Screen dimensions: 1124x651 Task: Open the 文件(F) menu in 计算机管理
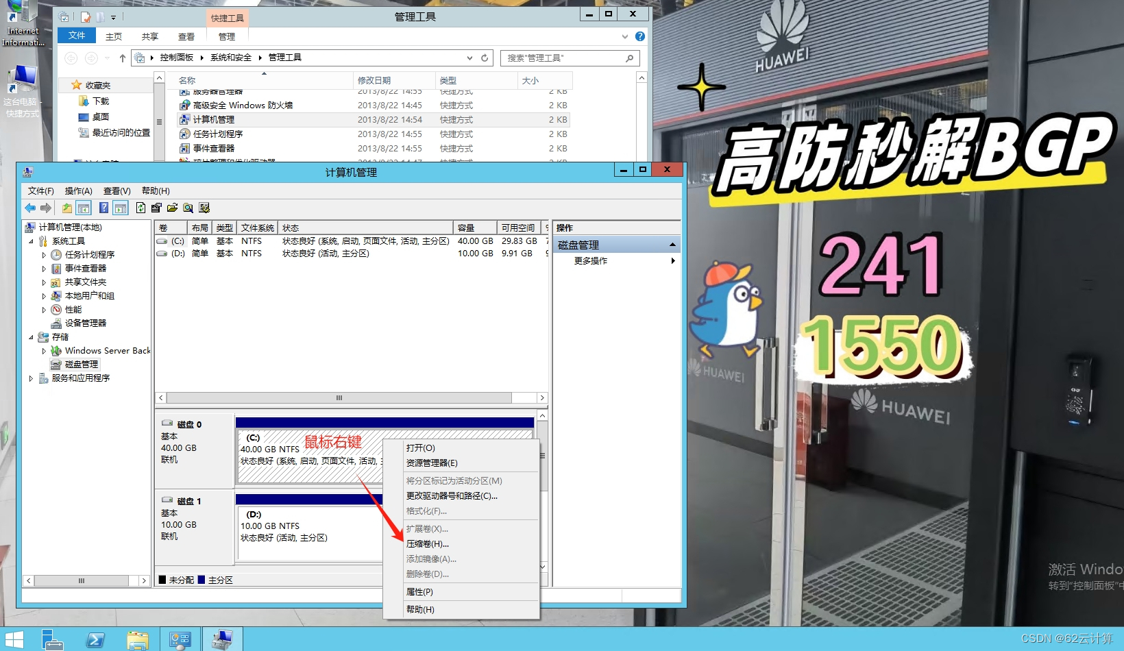40,191
